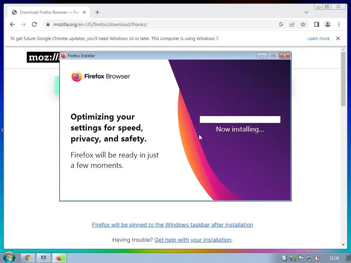Share this page via share icon
This screenshot has width=351, height=263.
[x=292, y=24]
